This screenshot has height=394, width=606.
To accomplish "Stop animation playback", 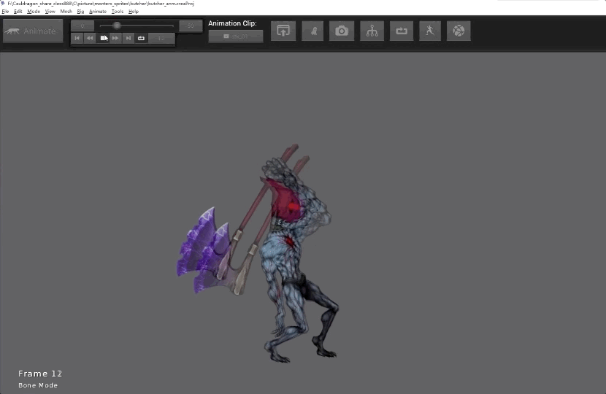I will [x=103, y=38].
